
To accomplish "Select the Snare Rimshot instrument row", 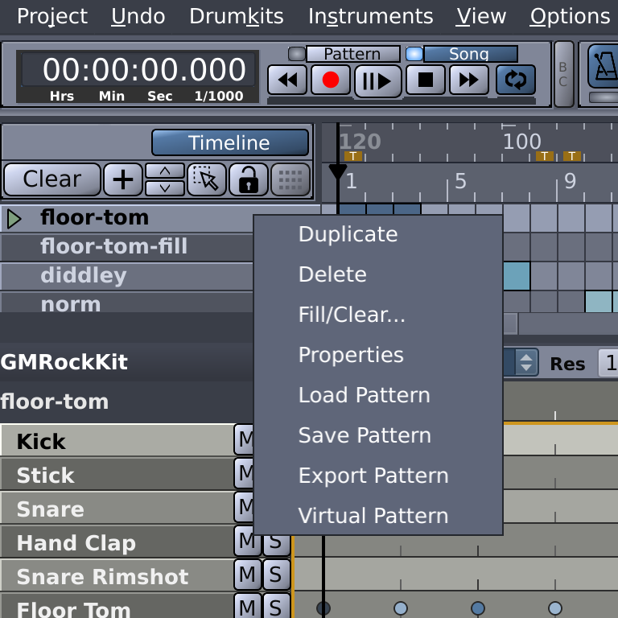I will point(117,576).
